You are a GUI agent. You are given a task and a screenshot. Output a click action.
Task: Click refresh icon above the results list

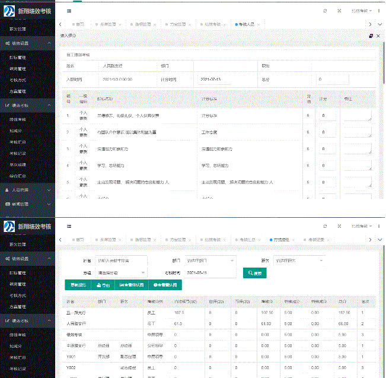click(324, 226)
